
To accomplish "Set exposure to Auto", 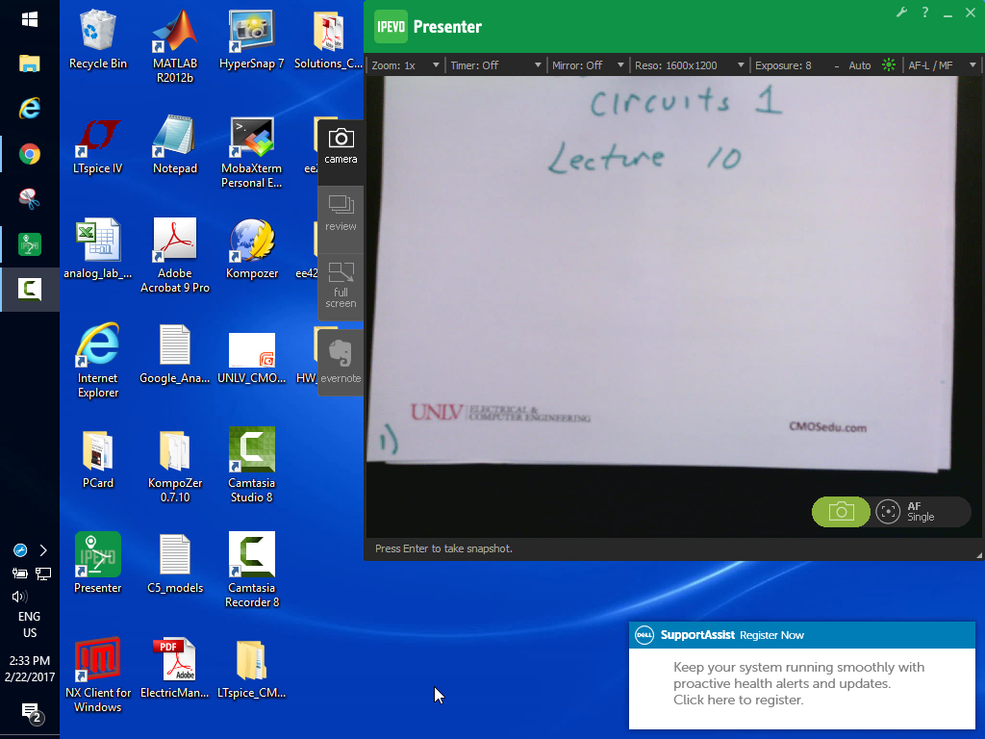I will coord(859,65).
